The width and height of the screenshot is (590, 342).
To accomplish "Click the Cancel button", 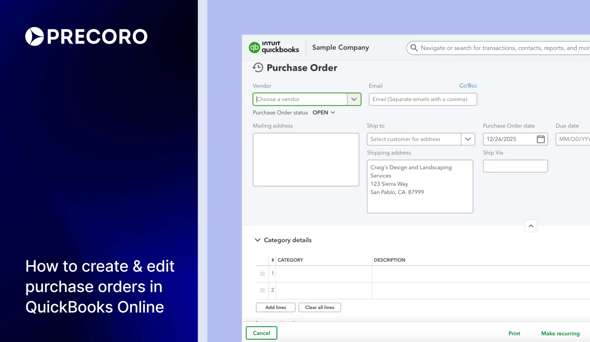I will [261, 333].
